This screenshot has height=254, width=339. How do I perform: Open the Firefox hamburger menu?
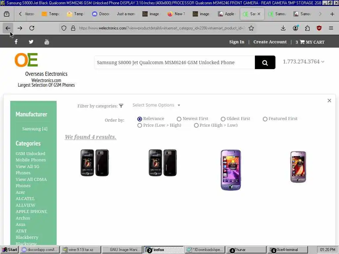point(331,28)
